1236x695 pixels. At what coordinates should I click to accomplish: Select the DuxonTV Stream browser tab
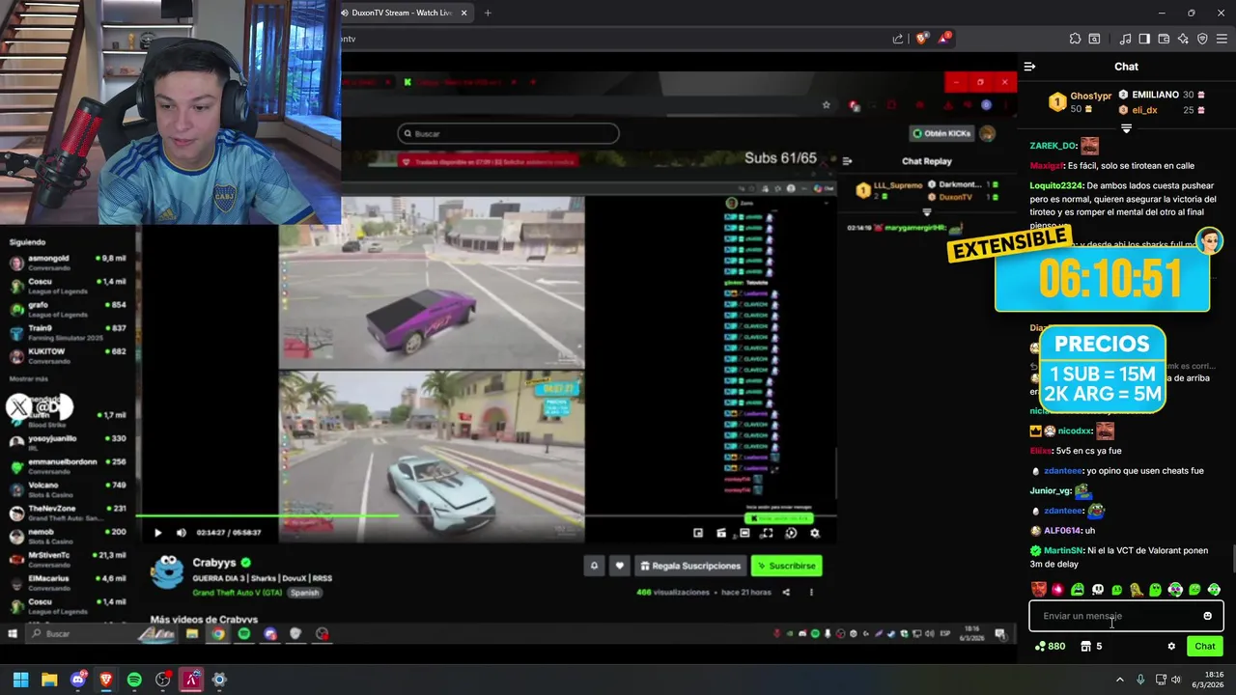tap(401, 13)
